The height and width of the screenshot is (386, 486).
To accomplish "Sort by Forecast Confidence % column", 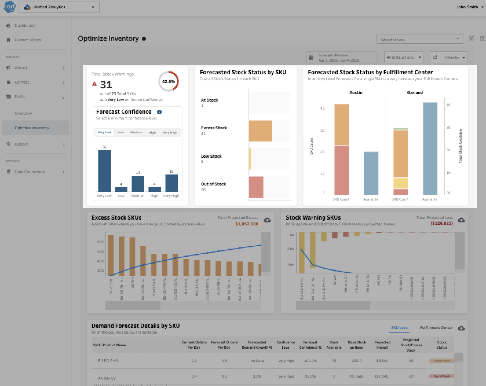I will point(310,345).
